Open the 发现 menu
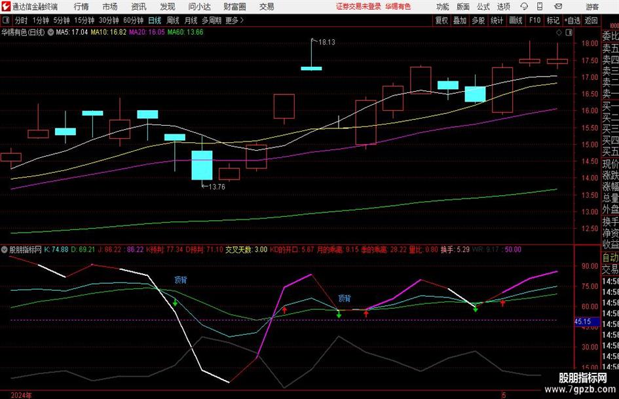This screenshot has height=399, width=619. [x=168, y=7]
